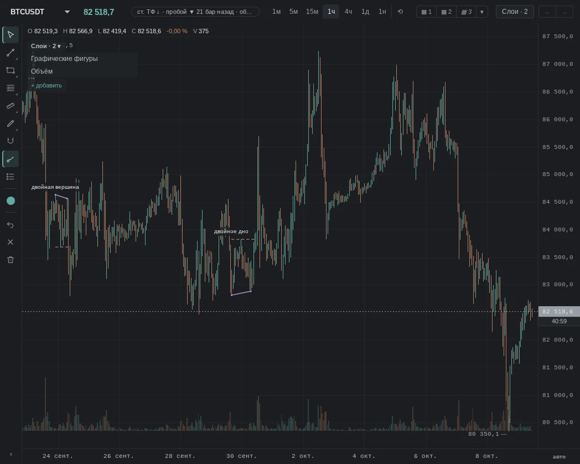Select the 1ч timeframe
This screenshot has width=580, height=464.
(331, 12)
